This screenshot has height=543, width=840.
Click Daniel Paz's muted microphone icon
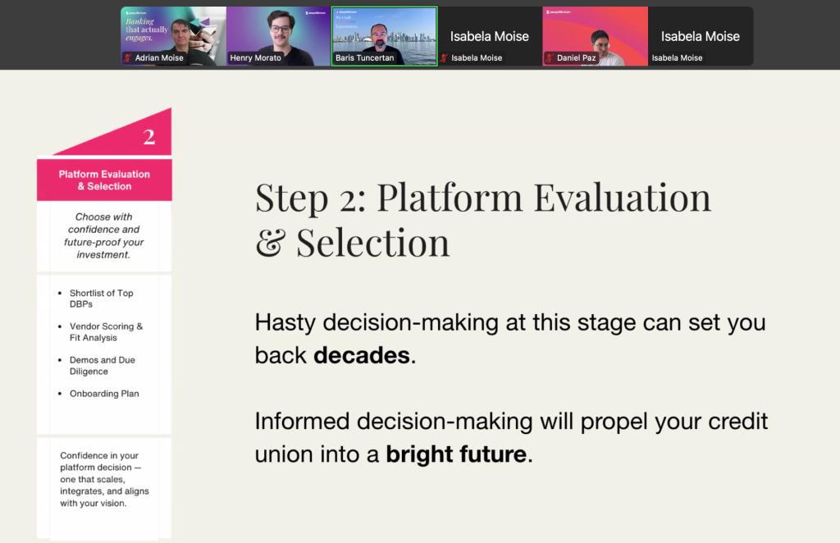click(x=550, y=58)
